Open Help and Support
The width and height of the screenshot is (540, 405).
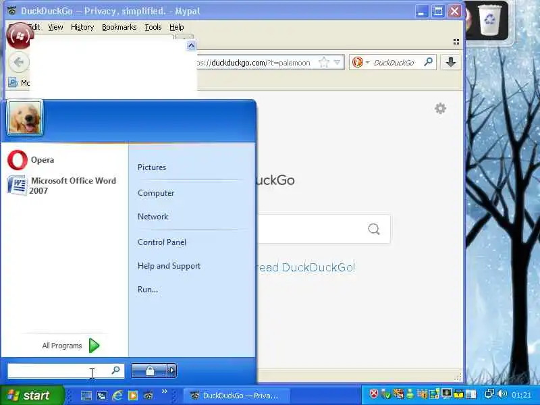[x=169, y=266]
